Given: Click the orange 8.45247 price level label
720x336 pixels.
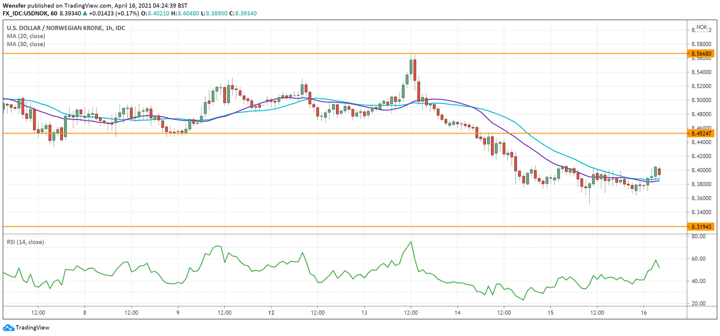Looking at the screenshot, I should (701, 134).
